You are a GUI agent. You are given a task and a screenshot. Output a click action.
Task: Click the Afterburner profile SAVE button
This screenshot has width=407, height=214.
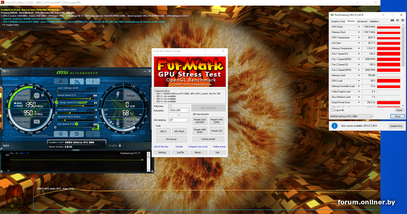pos(146,145)
